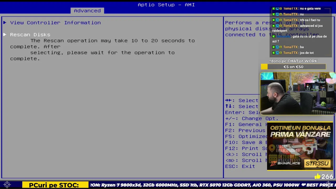Click the 'F1: General' help line
The image size is (336, 189).
pyautogui.click(x=246, y=124)
